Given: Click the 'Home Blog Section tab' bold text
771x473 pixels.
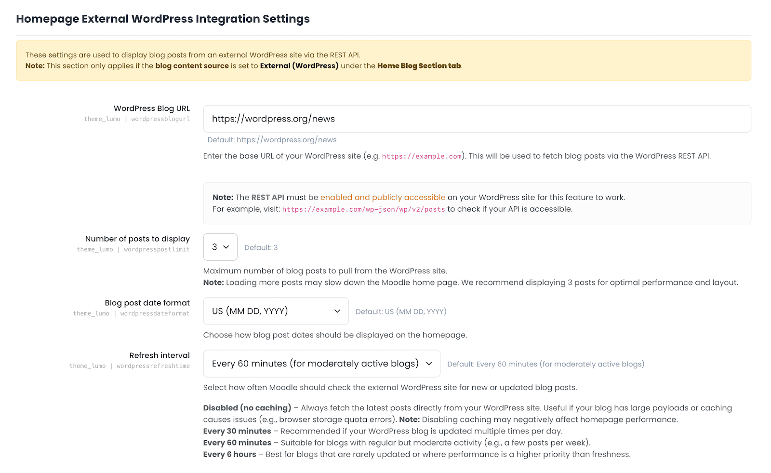Looking at the screenshot, I should tap(419, 66).
